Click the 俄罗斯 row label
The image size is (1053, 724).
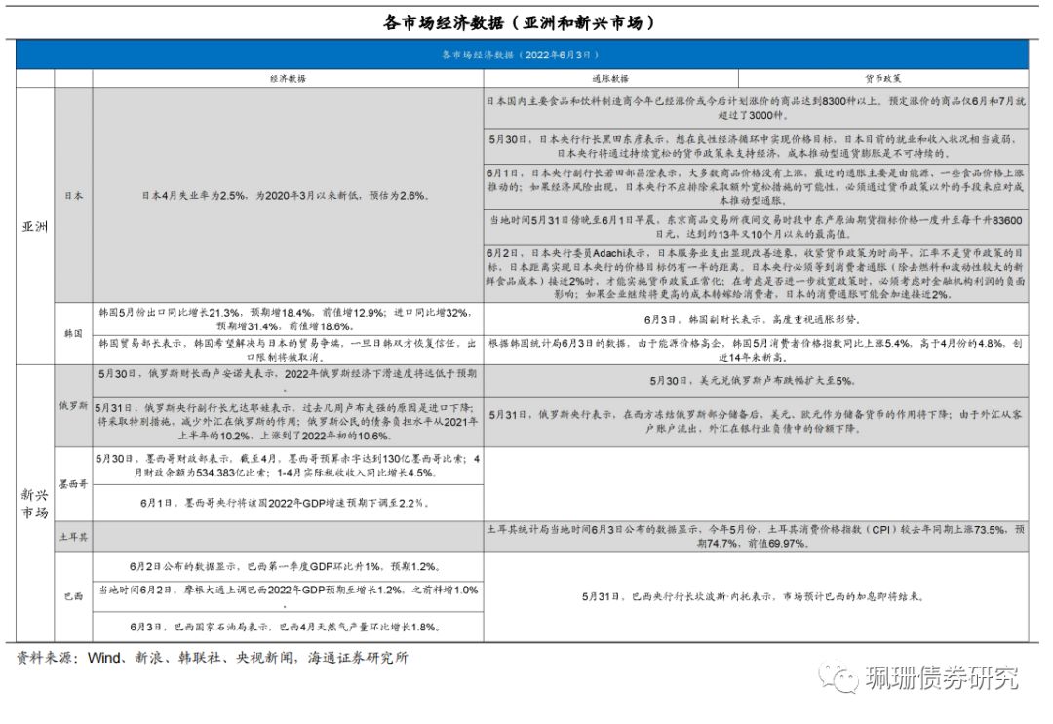[74, 406]
